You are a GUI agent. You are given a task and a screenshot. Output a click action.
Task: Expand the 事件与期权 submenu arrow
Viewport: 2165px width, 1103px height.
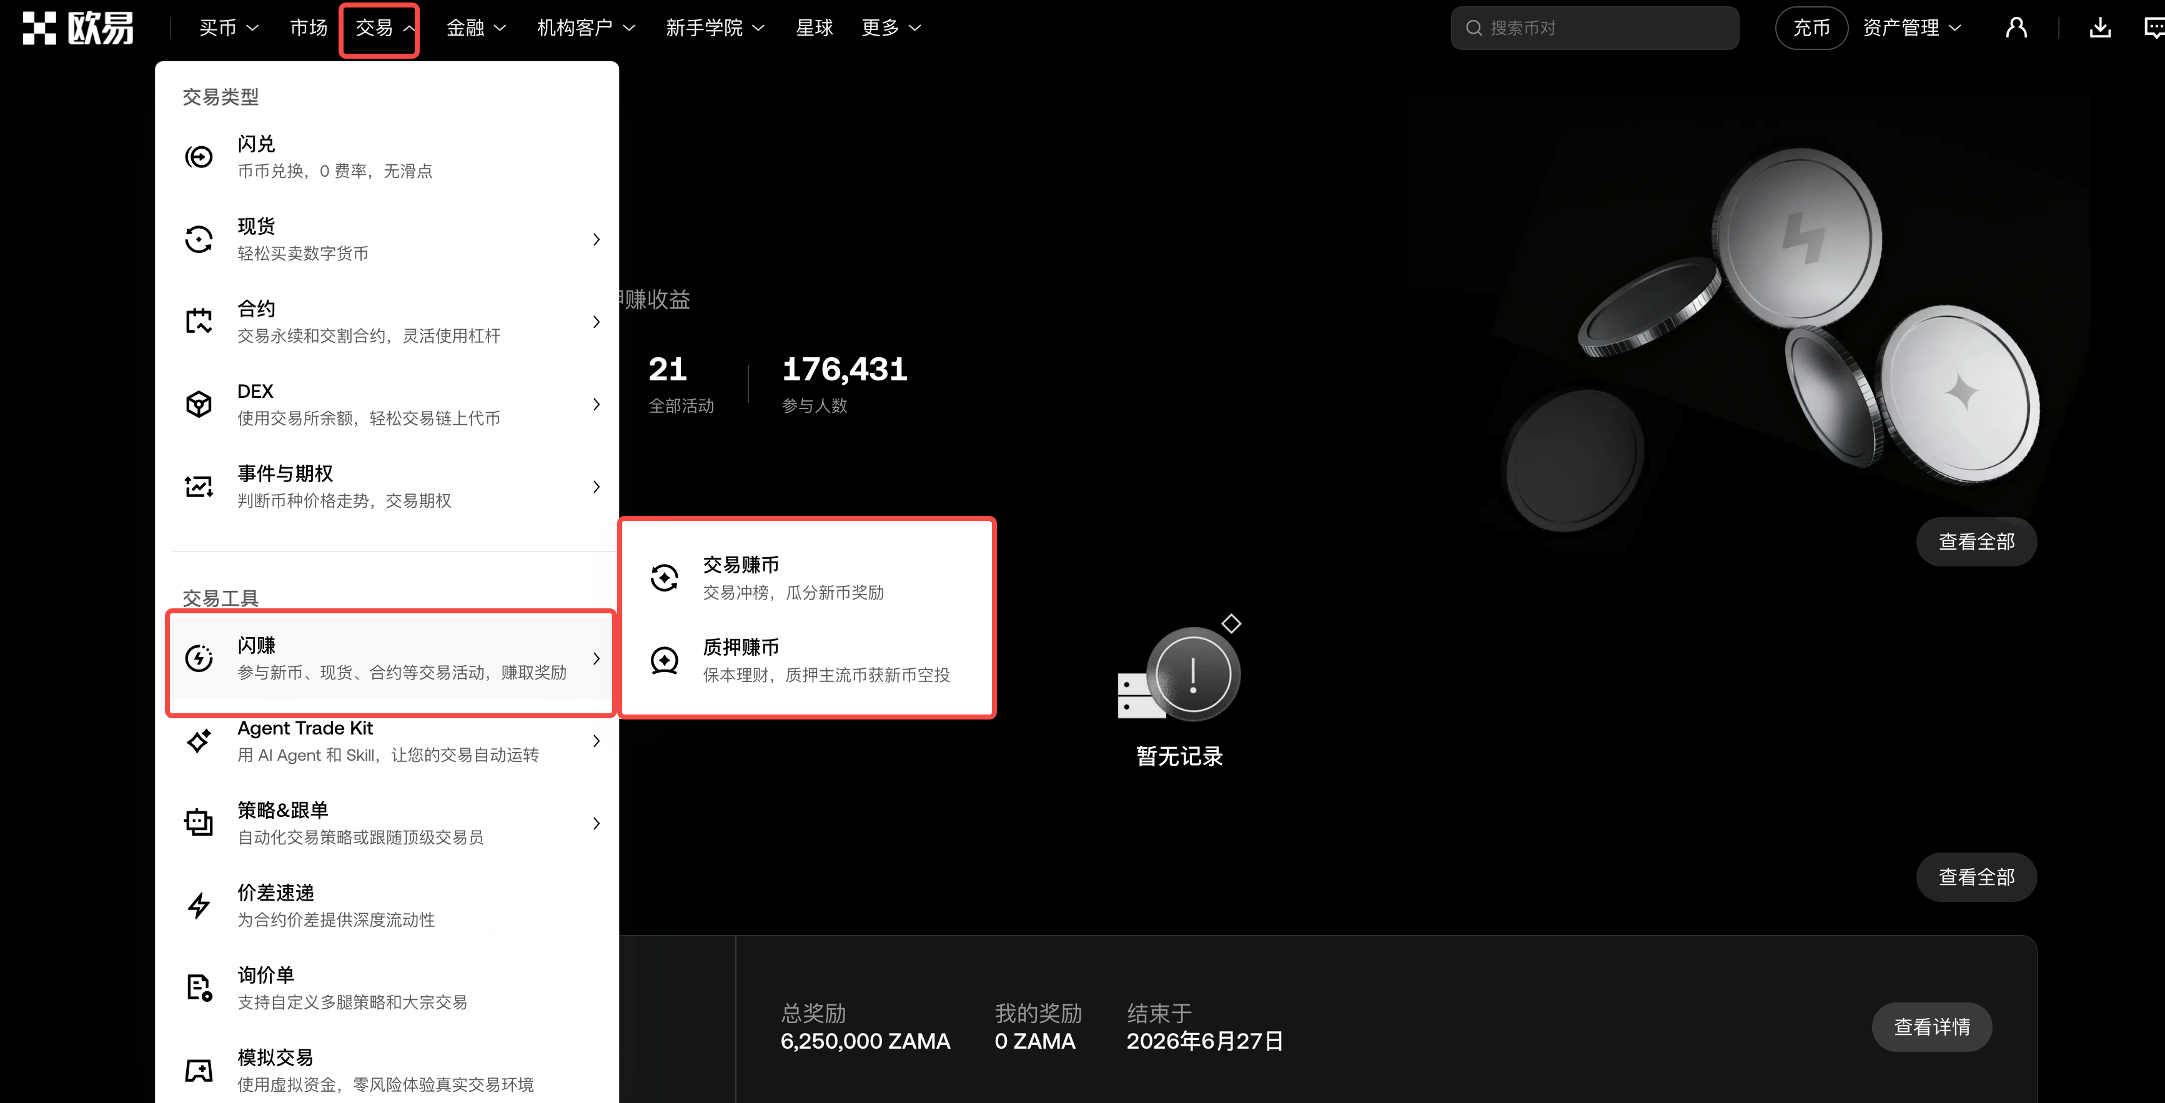coord(597,487)
